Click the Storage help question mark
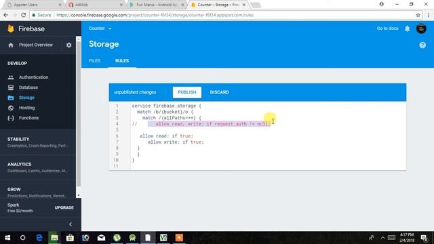This screenshot has width=434, height=244. point(422,45)
